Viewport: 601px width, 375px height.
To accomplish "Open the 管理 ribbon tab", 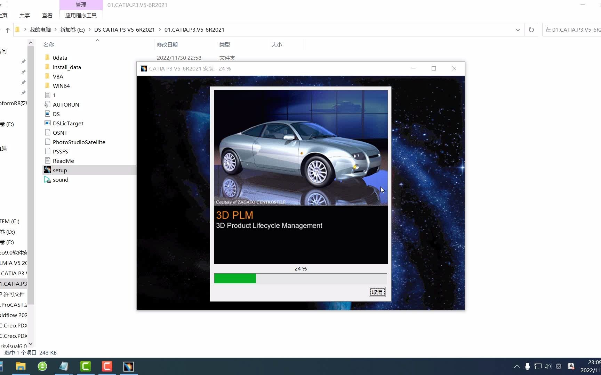I will pyautogui.click(x=81, y=5).
